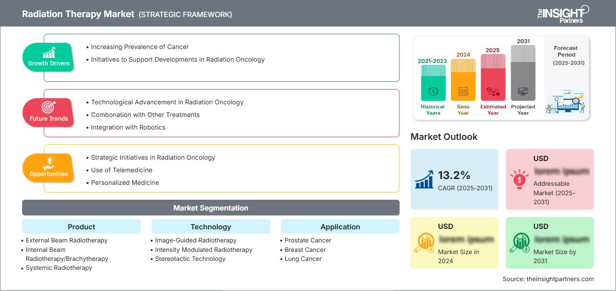This screenshot has height=291, width=616.
Task: Click the Market Segmentation gray bar
Action: tap(211, 208)
